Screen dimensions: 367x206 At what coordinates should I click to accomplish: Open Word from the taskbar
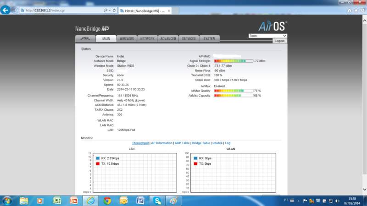[x=140, y=201]
